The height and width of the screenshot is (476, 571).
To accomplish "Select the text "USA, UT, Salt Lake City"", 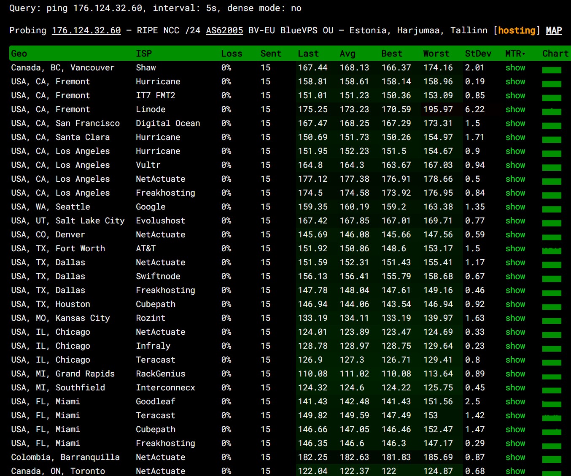I will (68, 221).
